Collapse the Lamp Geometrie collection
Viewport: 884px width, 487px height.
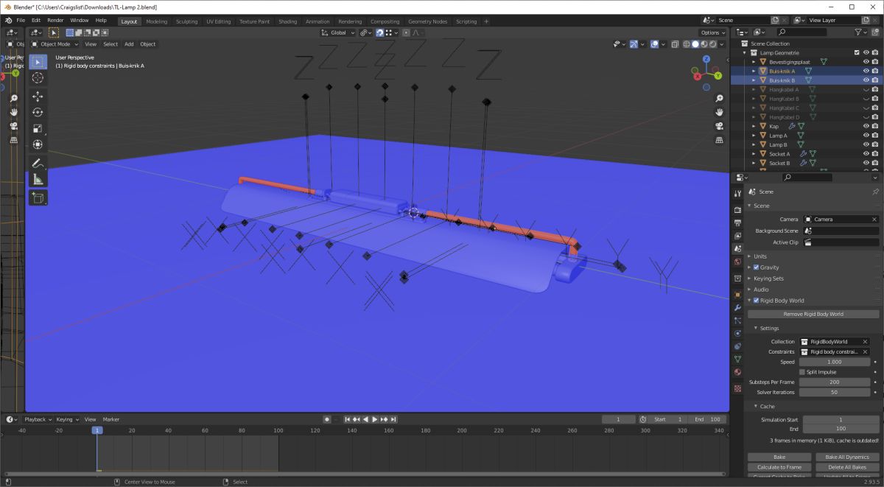pyautogui.click(x=746, y=52)
